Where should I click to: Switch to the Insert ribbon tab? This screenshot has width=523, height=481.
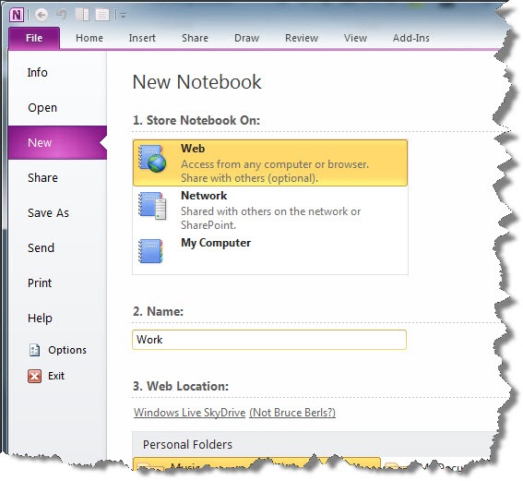[142, 38]
